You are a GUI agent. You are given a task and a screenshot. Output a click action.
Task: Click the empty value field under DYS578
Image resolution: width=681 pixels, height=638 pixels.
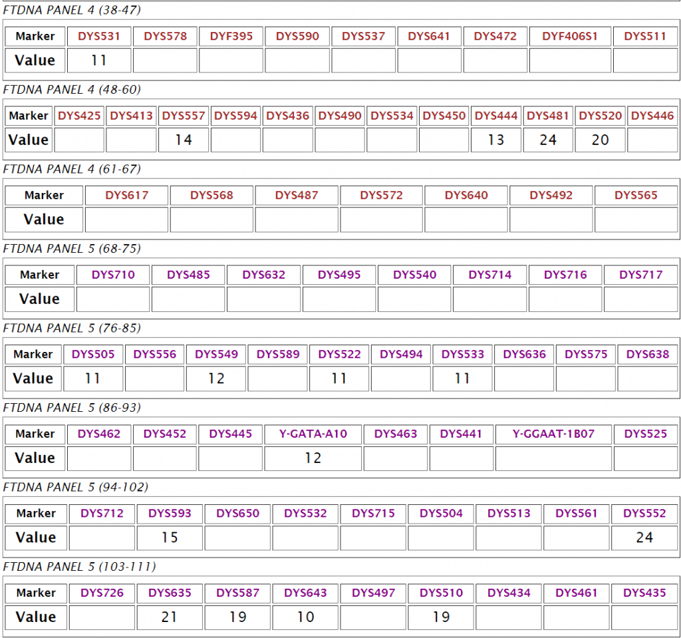click(x=165, y=61)
